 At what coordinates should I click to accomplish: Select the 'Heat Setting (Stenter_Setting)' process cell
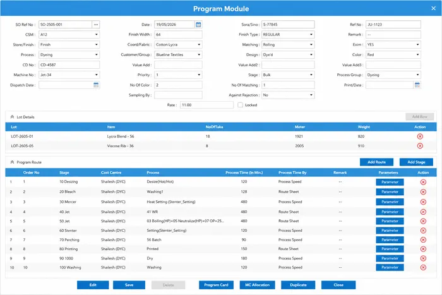click(171, 202)
